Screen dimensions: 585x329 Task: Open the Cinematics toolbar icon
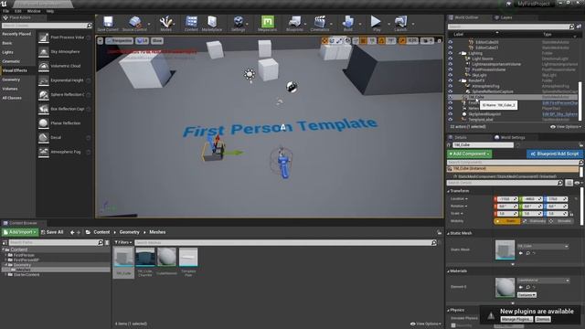point(320,22)
